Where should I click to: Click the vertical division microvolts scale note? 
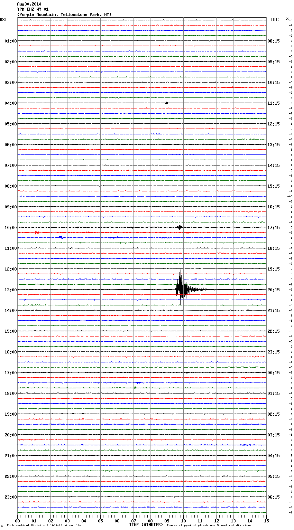tap(44, 525)
